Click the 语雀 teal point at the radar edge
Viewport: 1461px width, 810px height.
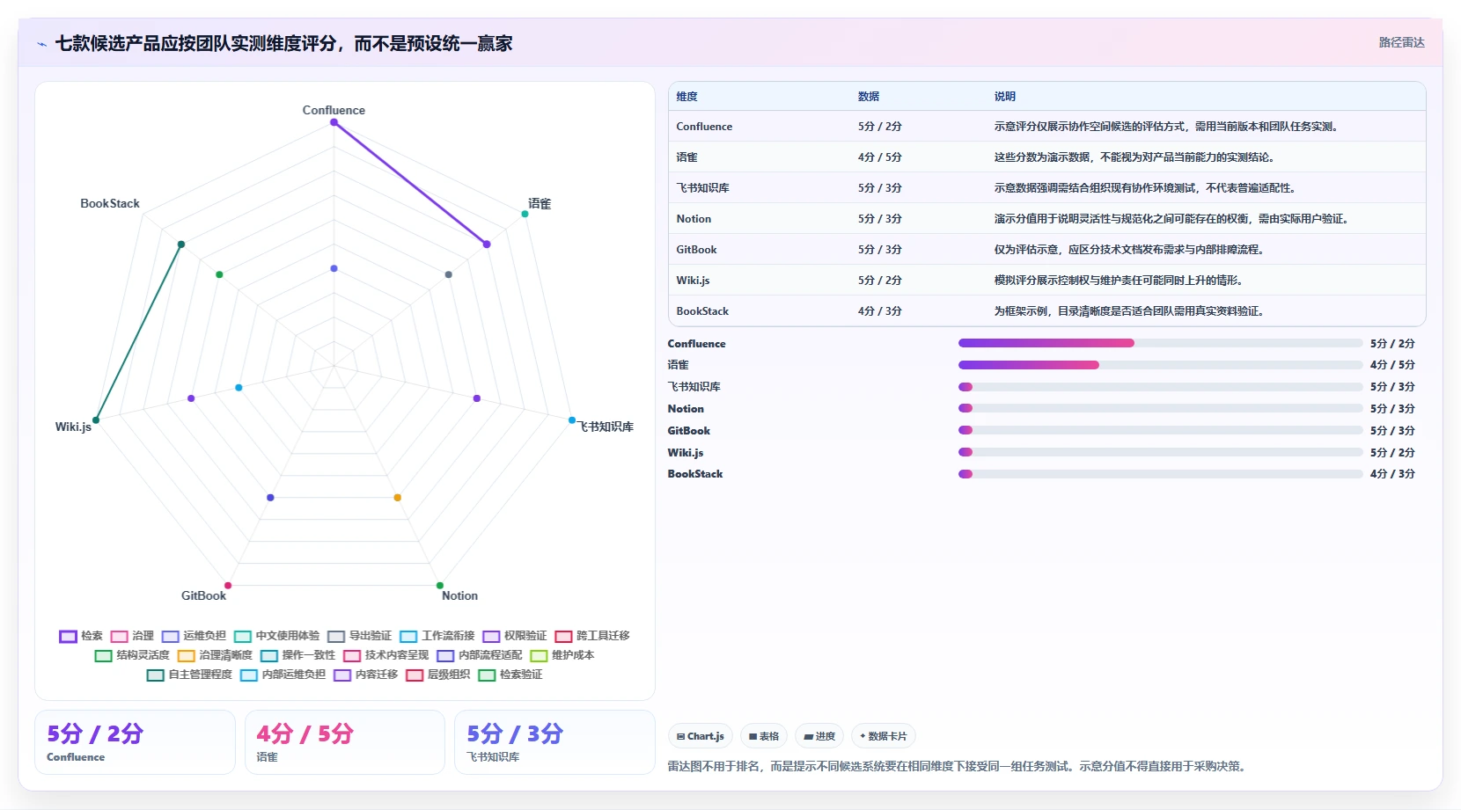(x=525, y=214)
